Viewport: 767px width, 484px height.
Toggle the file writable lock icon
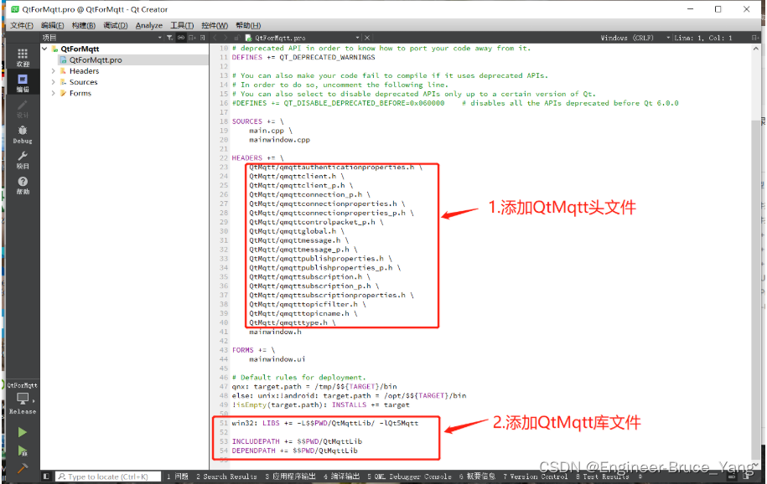pyautogui.click(x=236, y=38)
